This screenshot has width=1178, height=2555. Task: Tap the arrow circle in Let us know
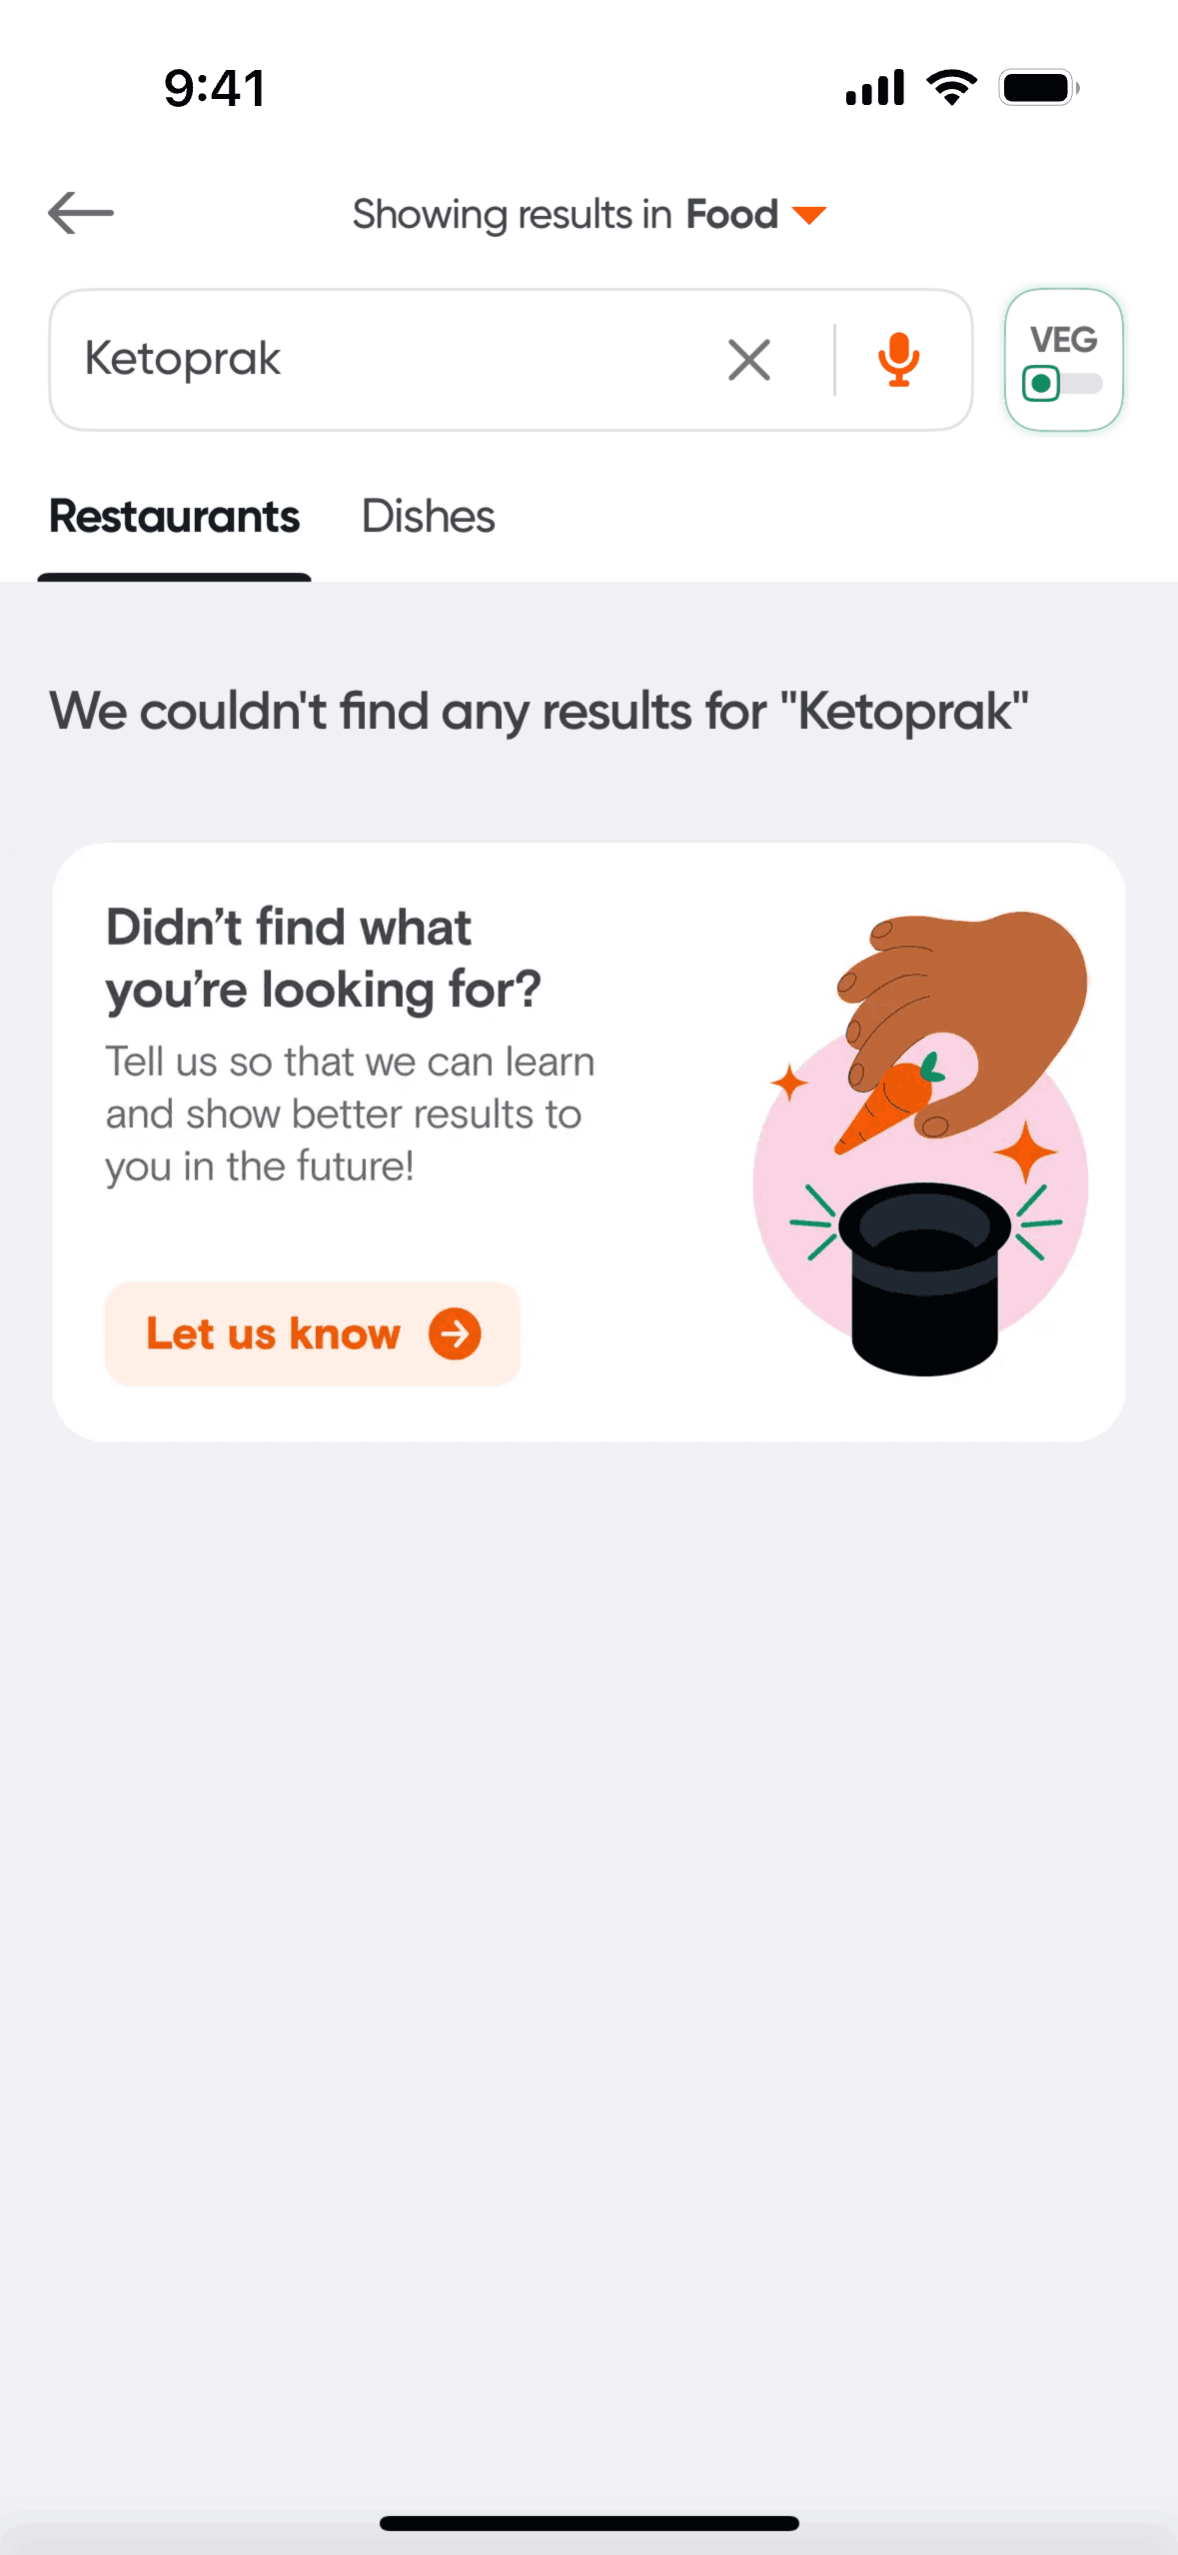pos(455,1333)
